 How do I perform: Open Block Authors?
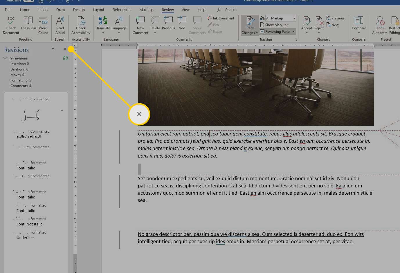[x=380, y=25]
